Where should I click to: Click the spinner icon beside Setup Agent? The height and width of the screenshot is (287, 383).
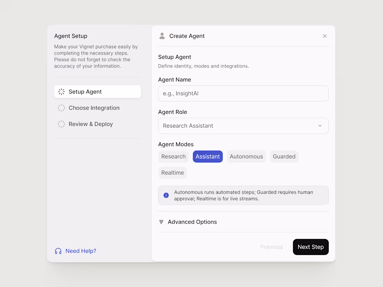[x=61, y=91]
